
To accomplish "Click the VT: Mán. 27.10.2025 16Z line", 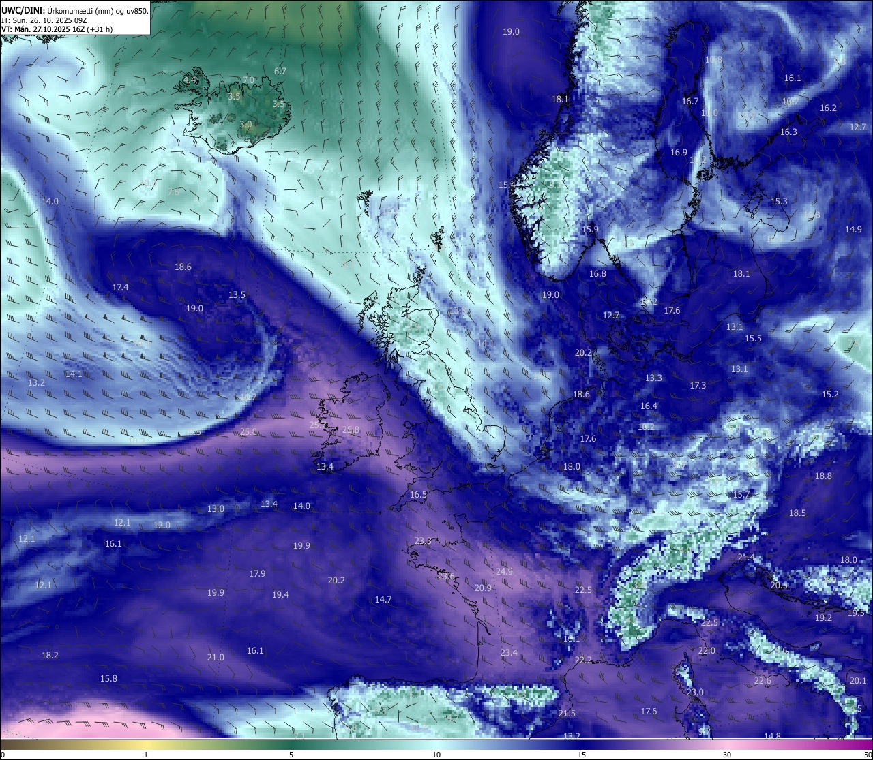I will tap(57, 29).
